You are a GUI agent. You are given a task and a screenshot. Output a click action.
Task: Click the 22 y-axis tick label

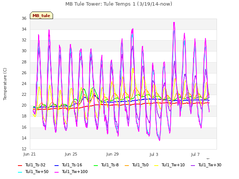coord(24,95)
